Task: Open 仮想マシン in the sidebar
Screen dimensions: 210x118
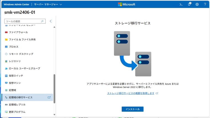Action: click(15, 83)
